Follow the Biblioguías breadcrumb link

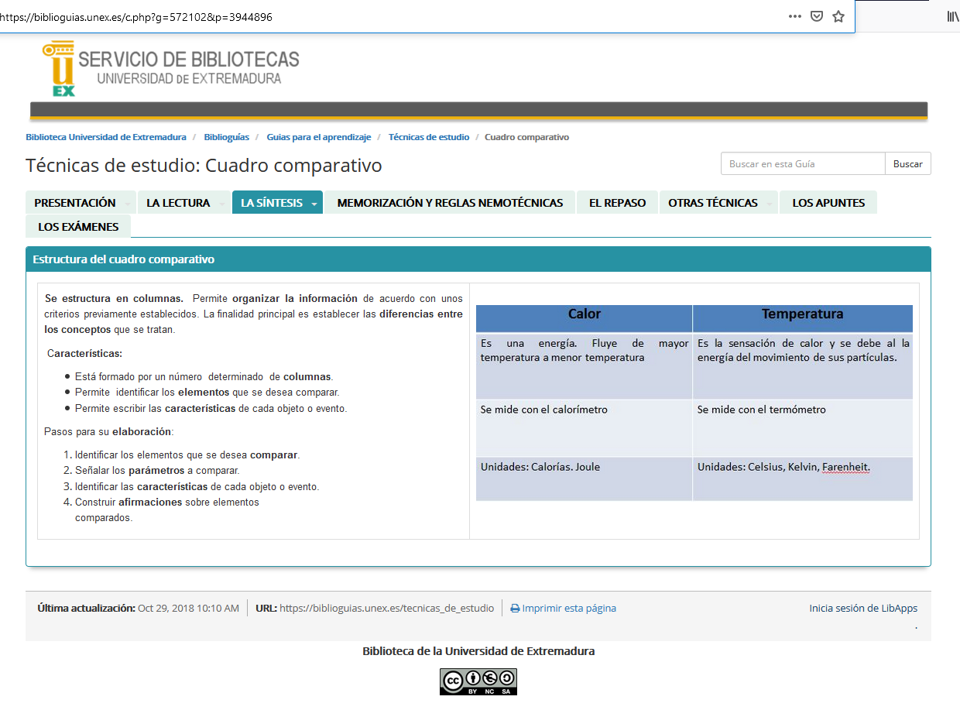(226, 136)
